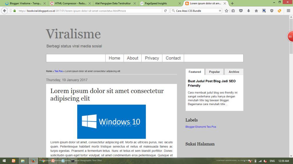
Task: Open the Windows Start button
Action: tap(4, 161)
